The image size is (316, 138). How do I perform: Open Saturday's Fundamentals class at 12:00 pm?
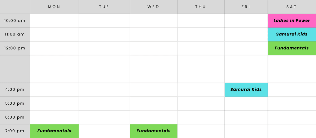[292, 48]
